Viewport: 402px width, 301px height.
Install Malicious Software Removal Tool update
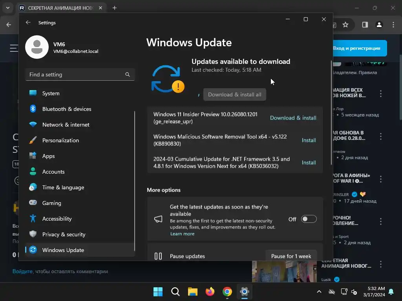point(309,140)
